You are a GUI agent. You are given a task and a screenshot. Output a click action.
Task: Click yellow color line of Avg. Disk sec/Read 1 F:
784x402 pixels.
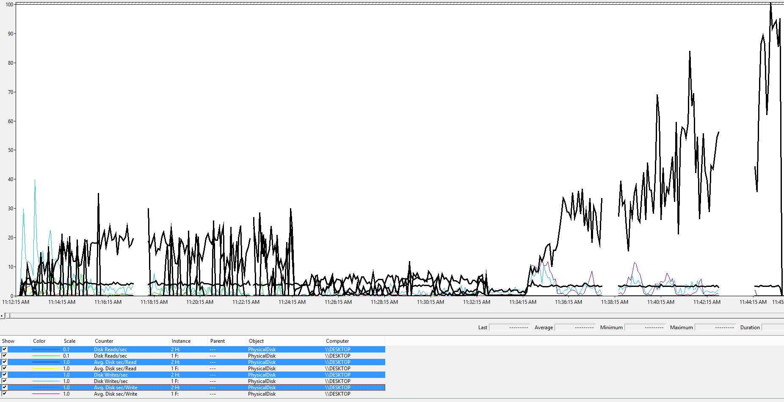tap(46, 369)
